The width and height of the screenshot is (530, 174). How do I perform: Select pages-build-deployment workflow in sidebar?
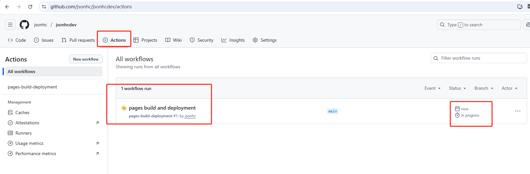coord(32,87)
